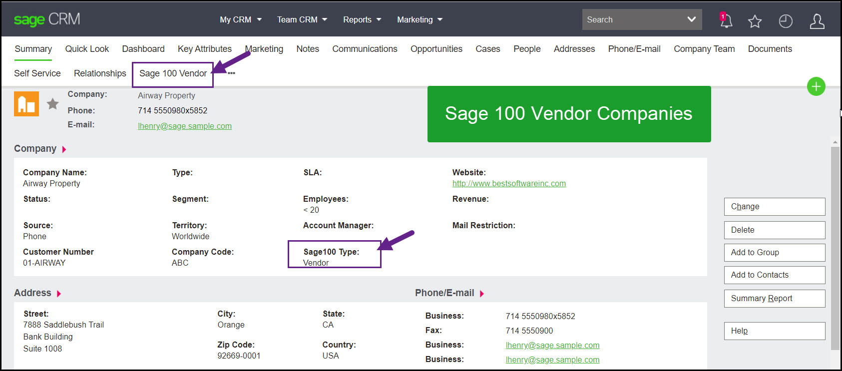Click the scrollbar up arrow

835,142
